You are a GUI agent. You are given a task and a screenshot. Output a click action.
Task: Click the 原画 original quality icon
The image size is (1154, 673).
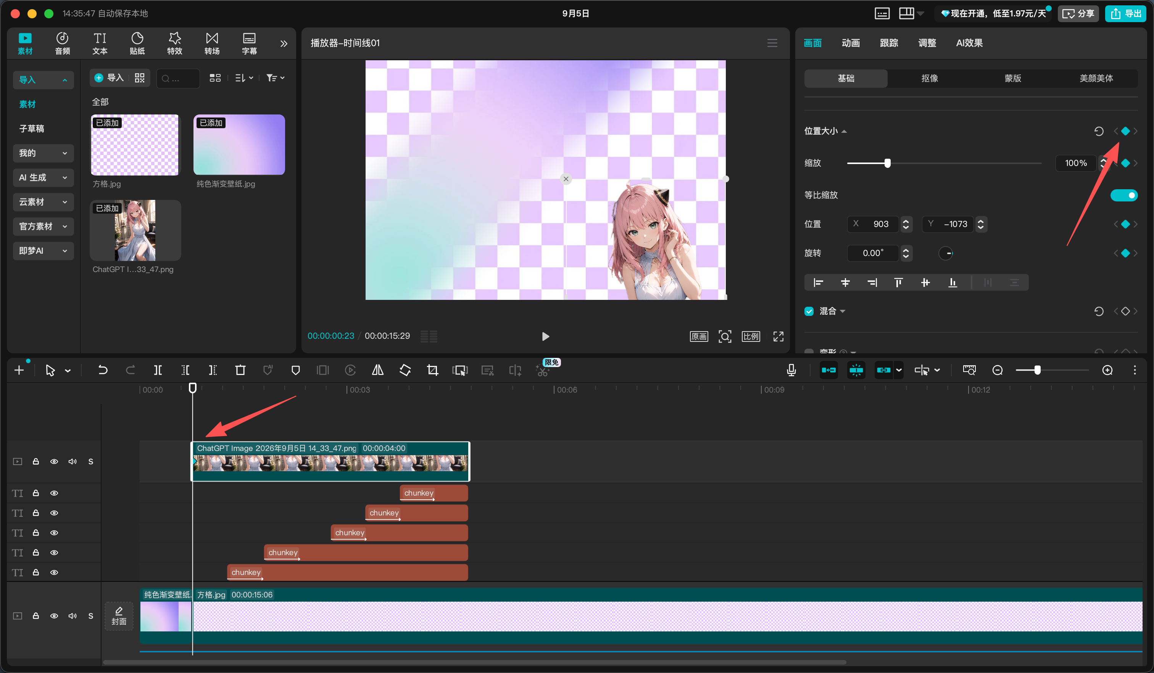point(699,336)
